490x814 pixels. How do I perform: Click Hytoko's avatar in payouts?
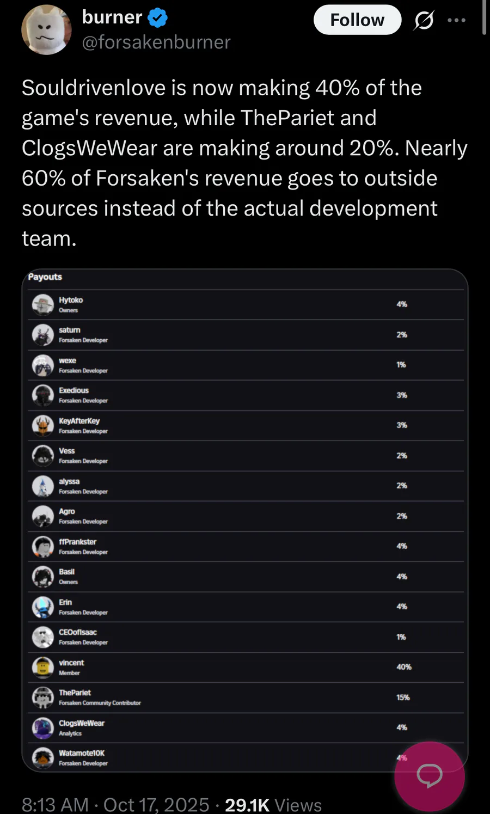[x=43, y=304]
